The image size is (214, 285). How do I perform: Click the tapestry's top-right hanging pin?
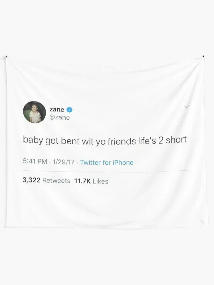tap(203, 56)
